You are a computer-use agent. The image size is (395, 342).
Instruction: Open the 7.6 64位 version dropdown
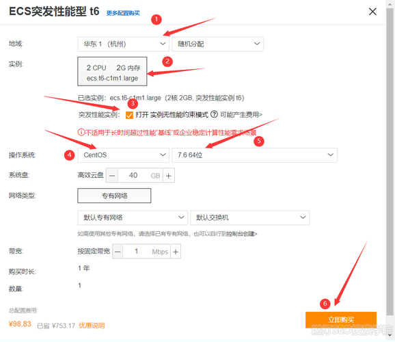[x=254, y=155]
